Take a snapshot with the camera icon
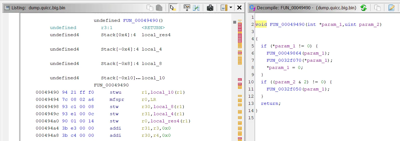 [210, 8]
